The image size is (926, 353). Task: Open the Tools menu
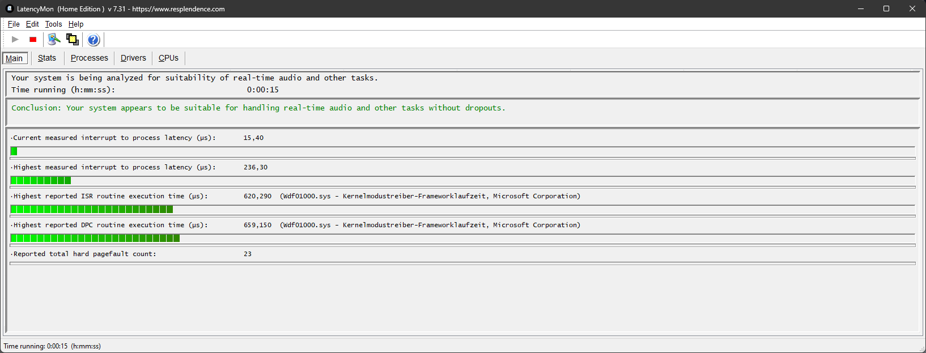[x=53, y=24]
